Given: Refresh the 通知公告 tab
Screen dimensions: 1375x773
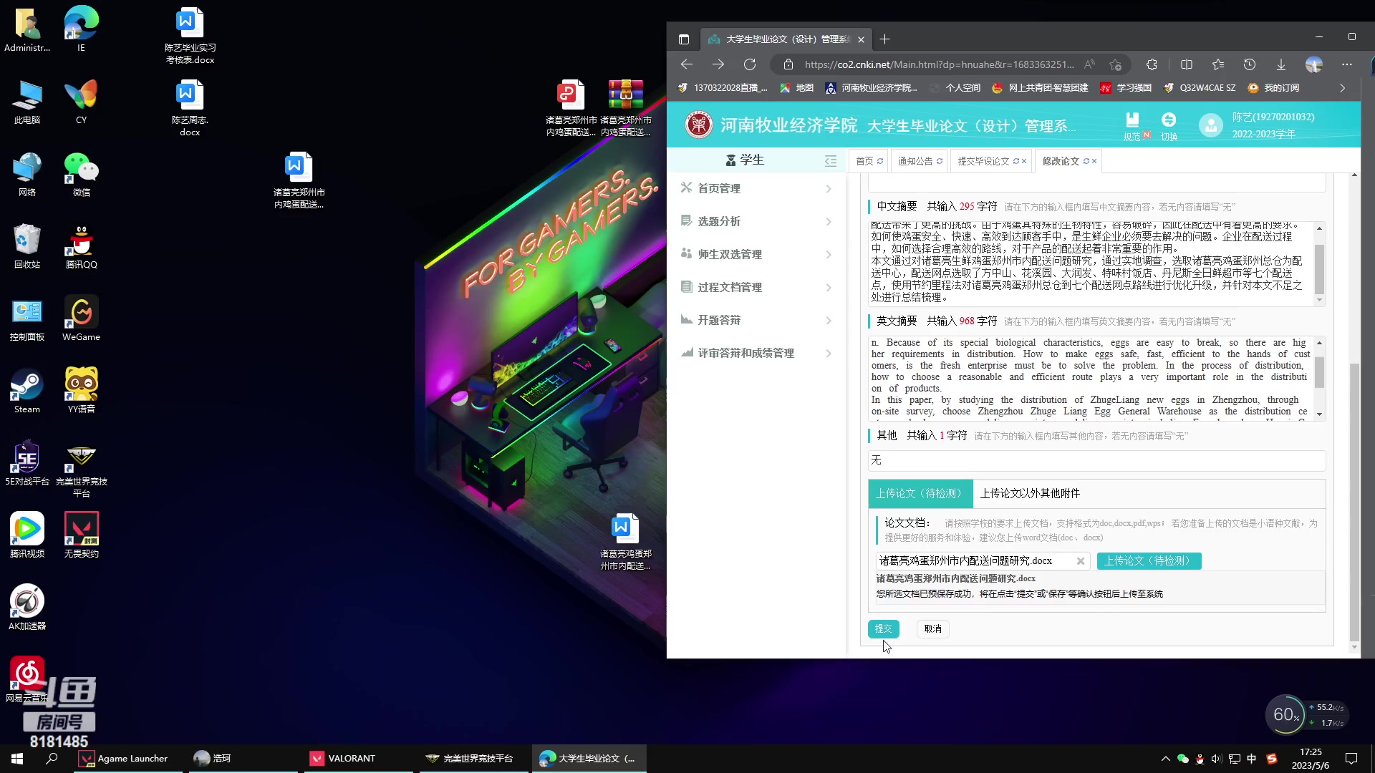Looking at the screenshot, I should 940,161.
